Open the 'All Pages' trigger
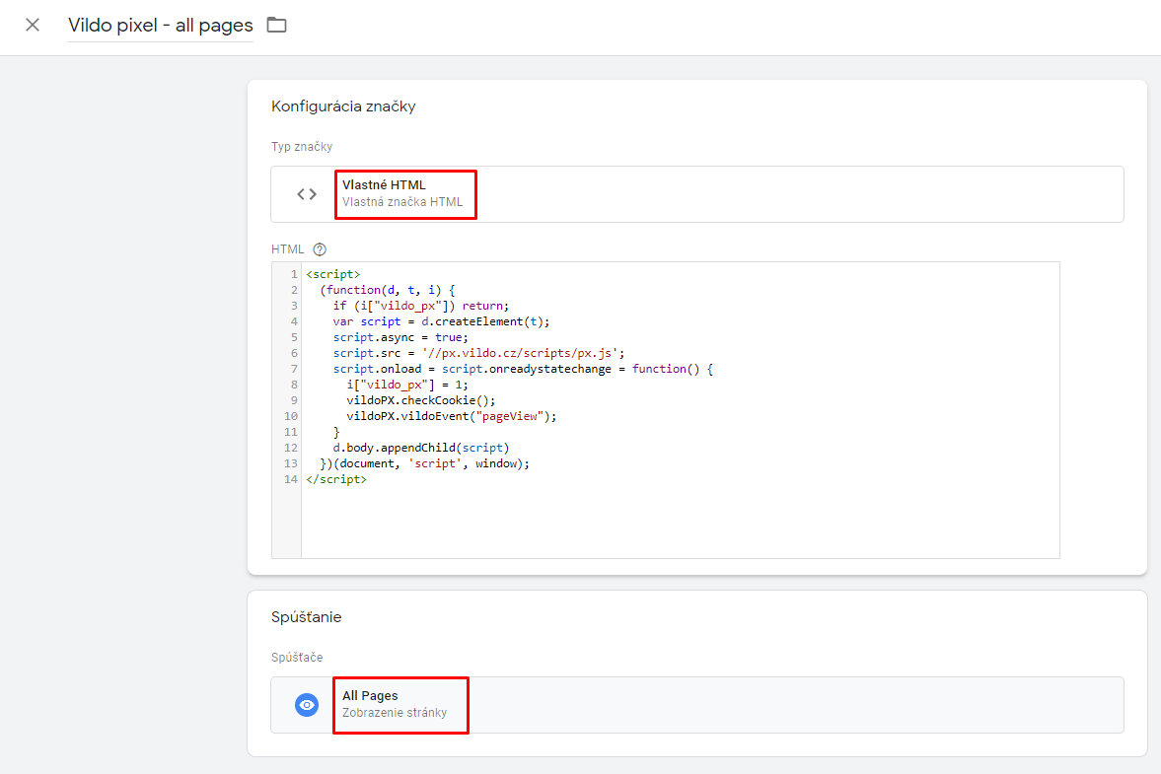1161x774 pixels. (696, 705)
